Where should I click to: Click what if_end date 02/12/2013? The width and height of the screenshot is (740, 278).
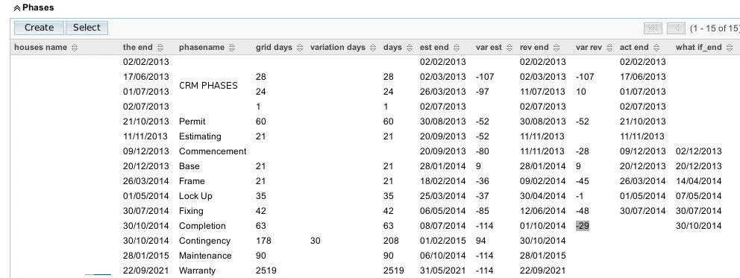698,151
